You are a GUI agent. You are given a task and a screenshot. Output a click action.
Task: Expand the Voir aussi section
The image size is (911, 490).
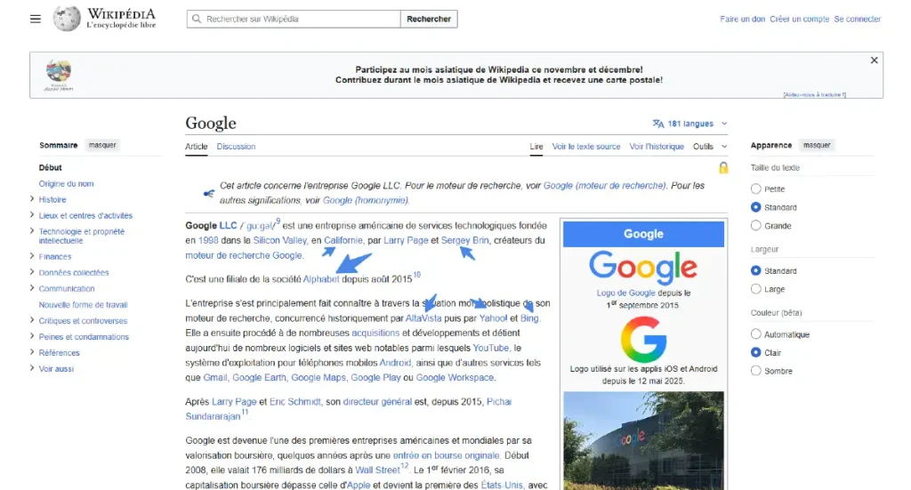coord(32,368)
